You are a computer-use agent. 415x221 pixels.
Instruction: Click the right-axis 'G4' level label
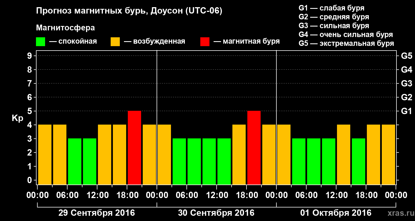tap(406, 70)
